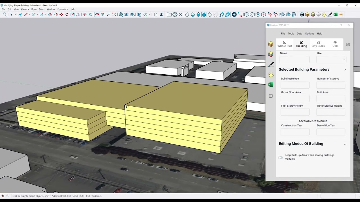The width and height of the screenshot is (360, 202).
Task: Click the Building Height input field
Action: [295, 85]
